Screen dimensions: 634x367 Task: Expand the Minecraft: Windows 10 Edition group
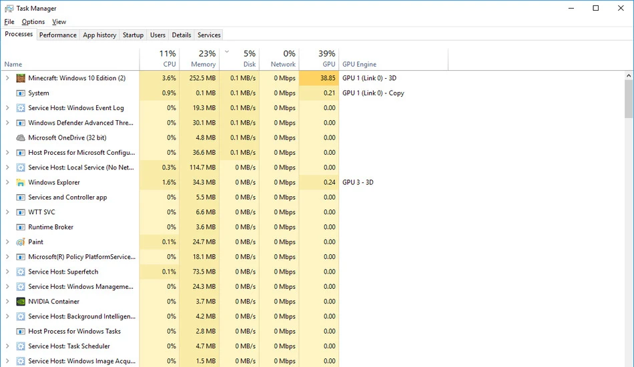click(x=7, y=78)
